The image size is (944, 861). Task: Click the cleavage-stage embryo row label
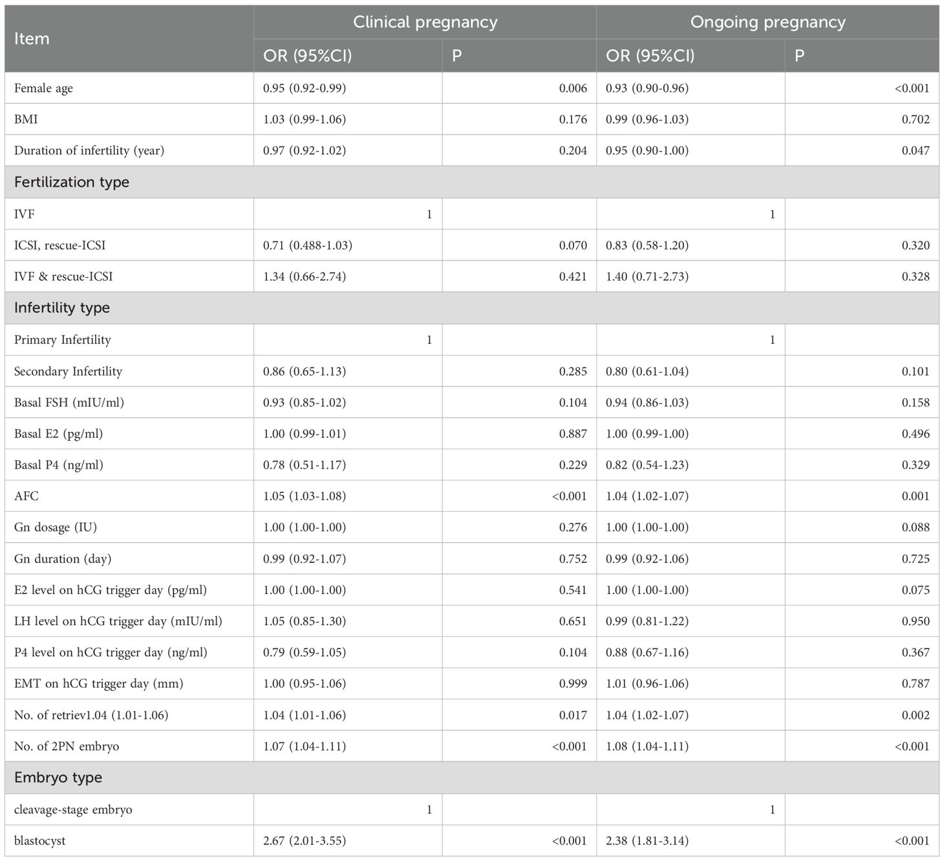point(73,810)
